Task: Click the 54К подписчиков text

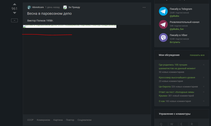Action: point(179,26)
